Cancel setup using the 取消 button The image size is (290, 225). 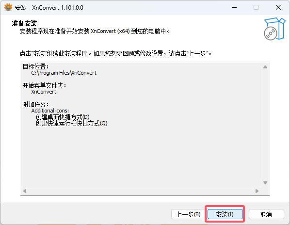266,214
